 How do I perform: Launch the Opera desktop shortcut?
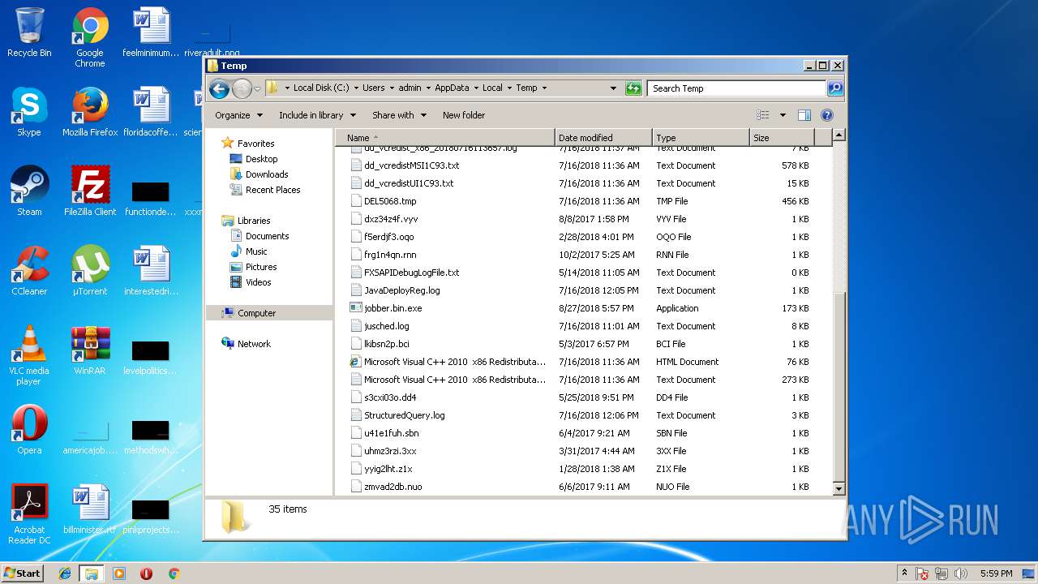point(29,430)
